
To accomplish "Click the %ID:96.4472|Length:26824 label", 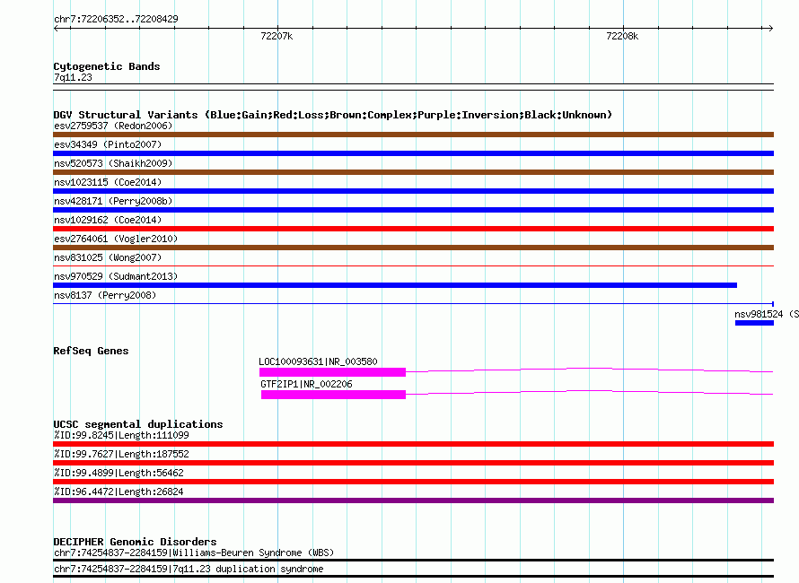I will point(119,492).
